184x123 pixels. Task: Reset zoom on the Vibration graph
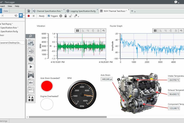coord(98,31)
